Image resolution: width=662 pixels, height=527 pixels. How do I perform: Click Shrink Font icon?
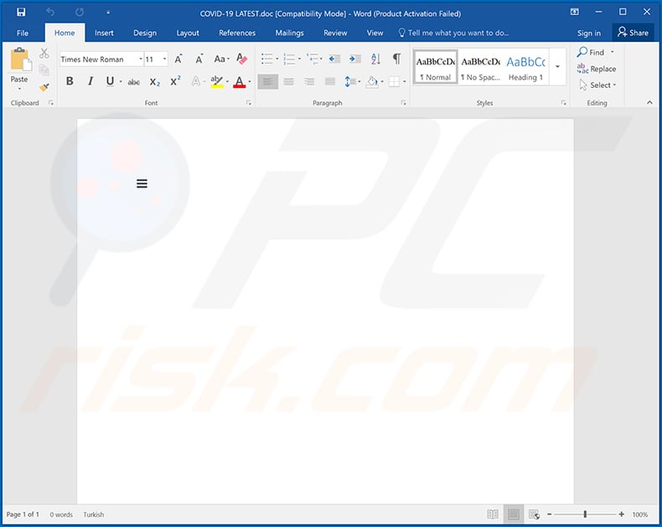tap(199, 59)
